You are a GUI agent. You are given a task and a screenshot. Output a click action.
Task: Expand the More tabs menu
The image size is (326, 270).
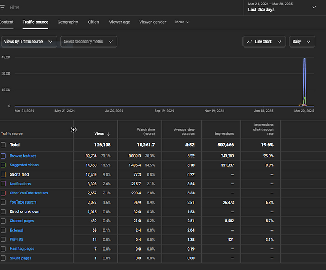tap(182, 22)
